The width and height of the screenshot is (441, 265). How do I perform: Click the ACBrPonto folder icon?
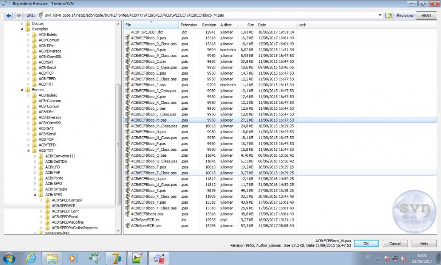pos(41,178)
